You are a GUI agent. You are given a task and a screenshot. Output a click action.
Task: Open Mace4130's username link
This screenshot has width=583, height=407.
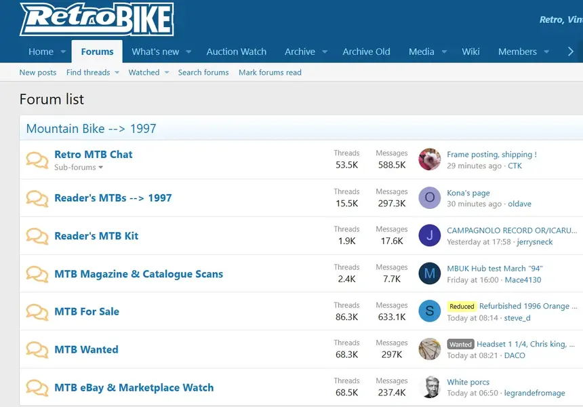pos(523,280)
